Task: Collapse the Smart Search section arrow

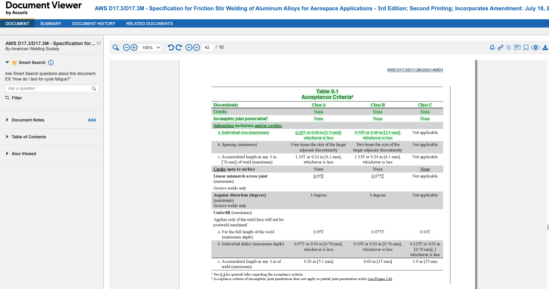Action: 7,62
